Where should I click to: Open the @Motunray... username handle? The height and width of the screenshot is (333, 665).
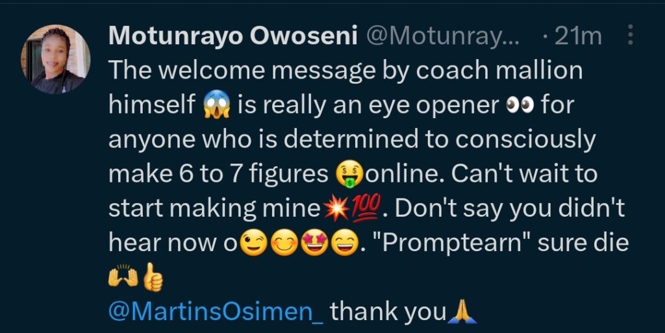click(x=443, y=36)
